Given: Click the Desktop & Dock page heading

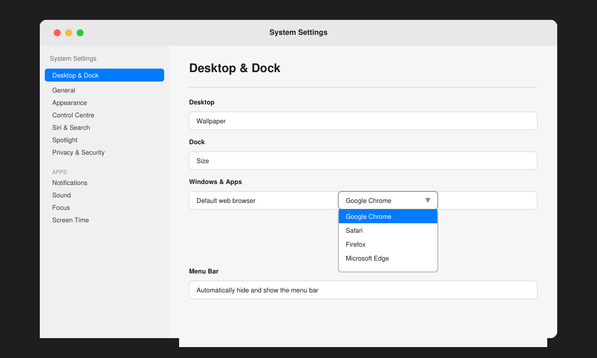Looking at the screenshot, I should [235, 68].
